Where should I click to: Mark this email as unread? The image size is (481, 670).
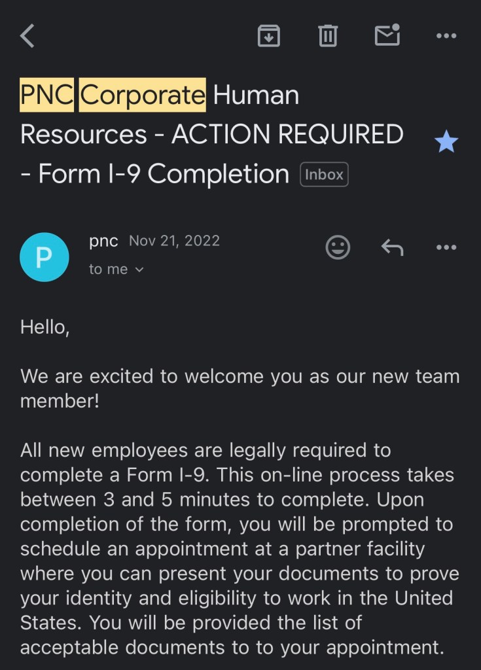387,35
